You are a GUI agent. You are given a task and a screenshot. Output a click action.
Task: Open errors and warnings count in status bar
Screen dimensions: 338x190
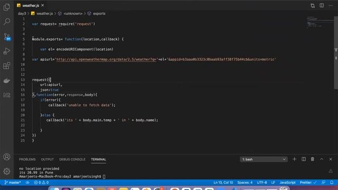(41, 183)
